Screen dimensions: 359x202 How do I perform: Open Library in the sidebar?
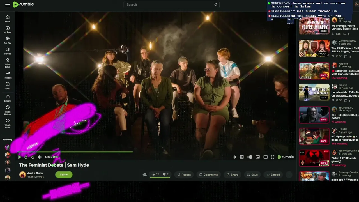[x=8, y=98]
